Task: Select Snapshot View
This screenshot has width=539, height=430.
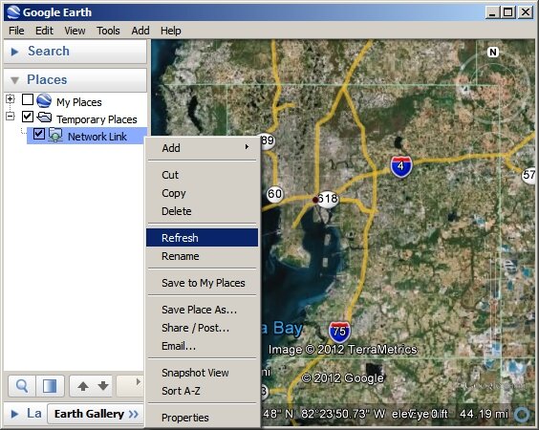Action: (203, 373)
